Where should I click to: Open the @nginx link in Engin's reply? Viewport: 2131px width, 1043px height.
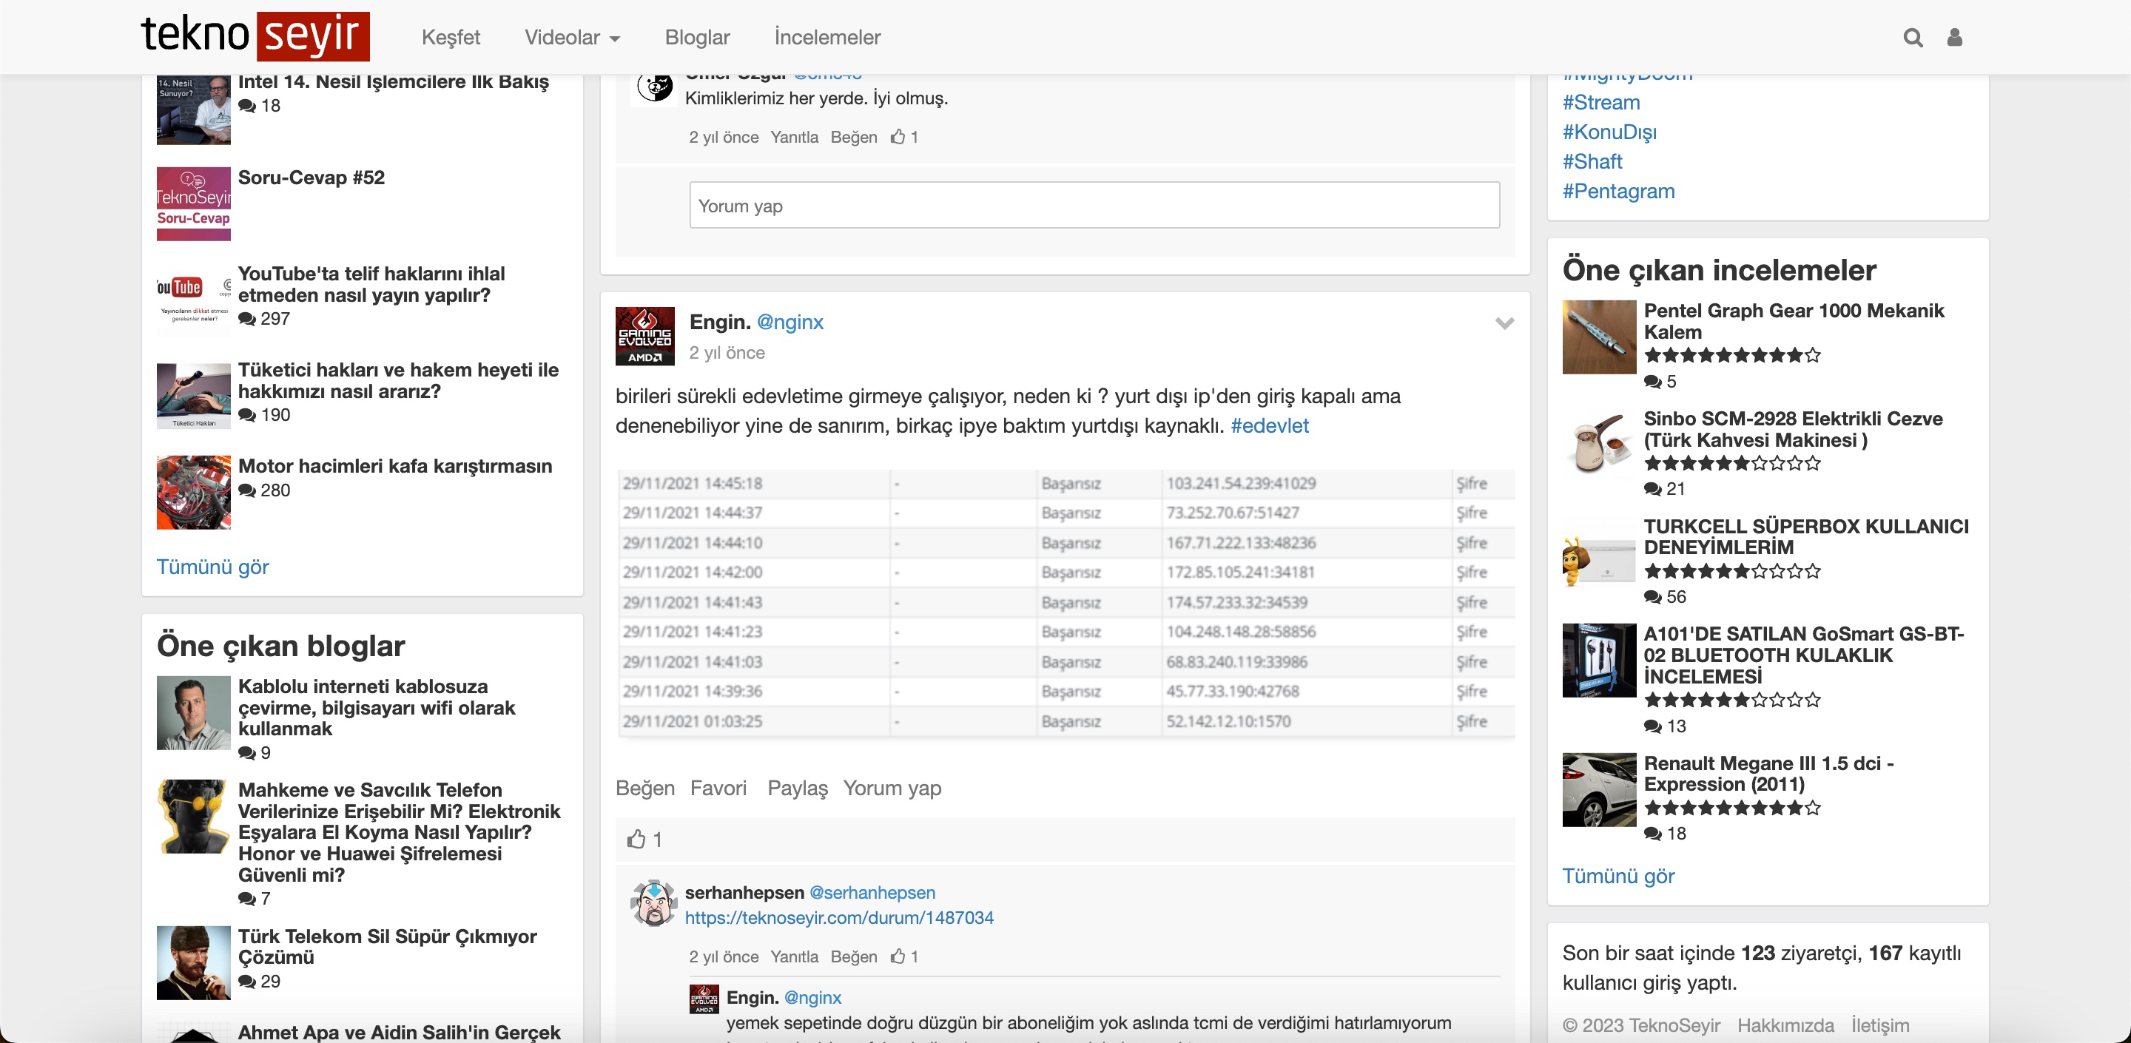(812, 999)
